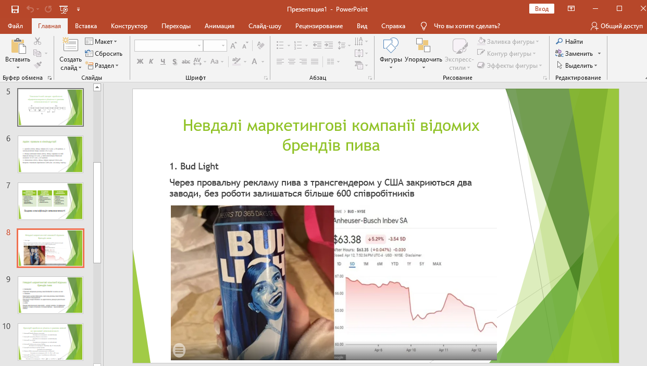Screen dimensions: 647x366
Task: Toggle text shadow S formatting
Action: point(174,62)
